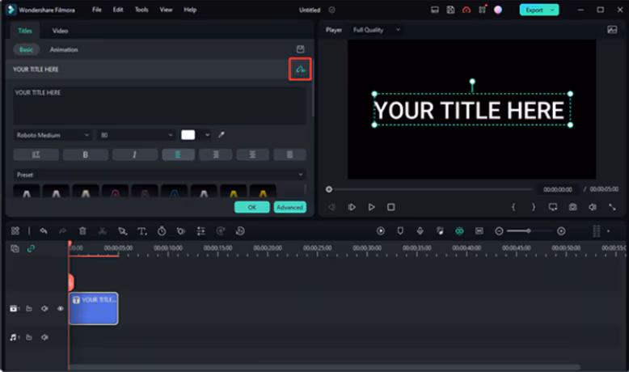The image size is (629, 372).
Task: Open speed timer tool
Action: [162, 230]
